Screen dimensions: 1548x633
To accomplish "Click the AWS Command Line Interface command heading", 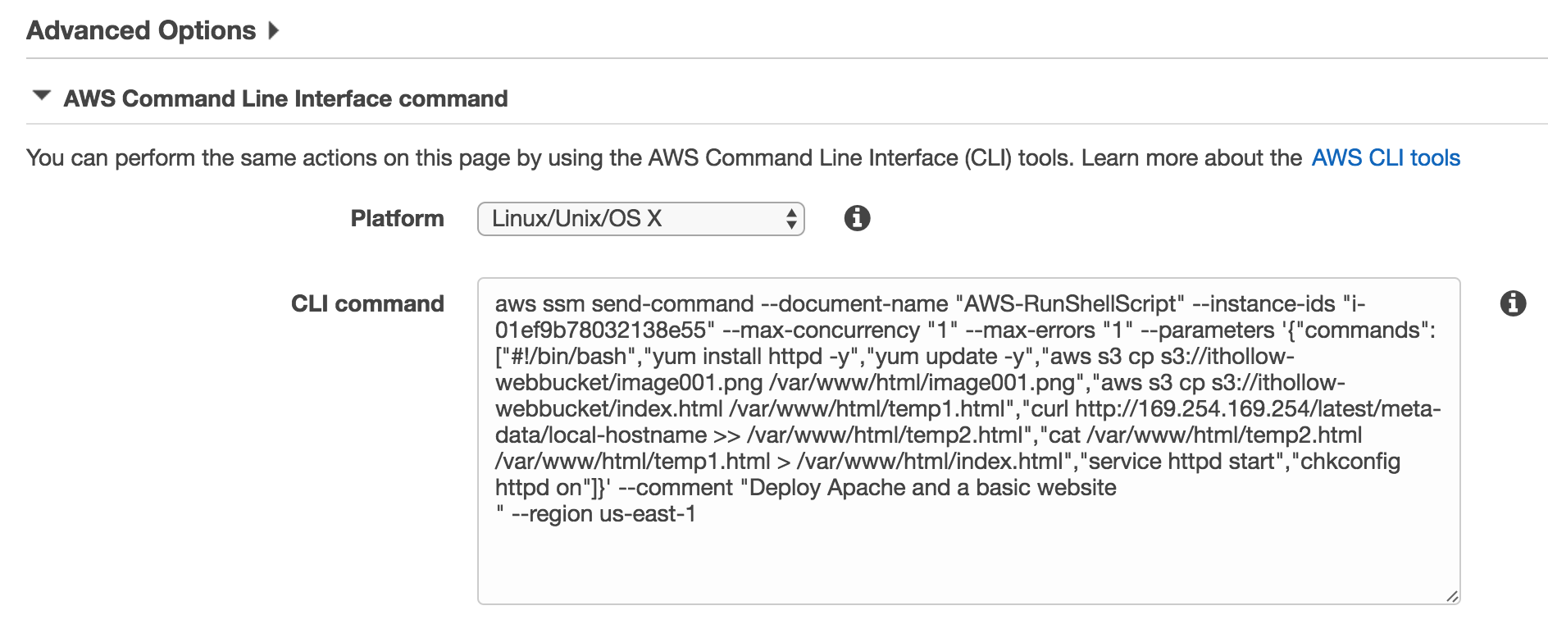I will pos(285,99).
